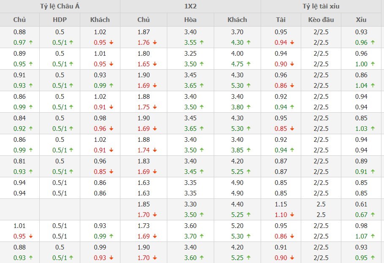Select the 1X2 column group header
Image resolution: width=384 pixels, height=263 pixels.
(190, 6)
